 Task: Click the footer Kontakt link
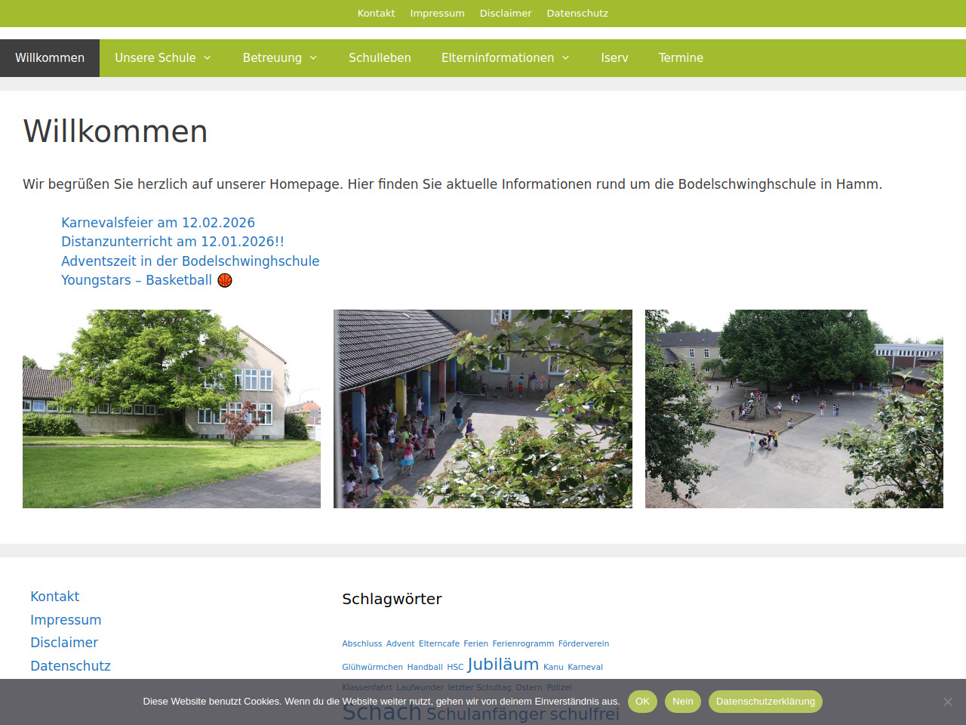coord(54,597)
